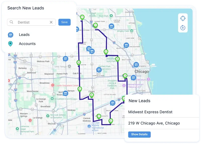
Task: Open route stop pin 3
Action: (117, 59)
